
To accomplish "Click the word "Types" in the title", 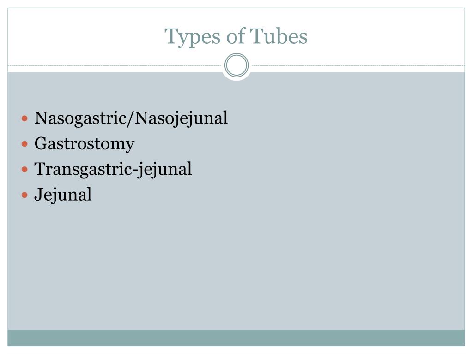I will [x=193, y=37].
